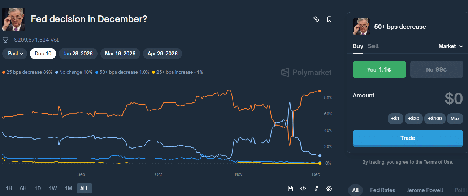The width and height of the screenshot is (468, 196).
Task: Switch chart range to 1W
Action: pos(53,188)
